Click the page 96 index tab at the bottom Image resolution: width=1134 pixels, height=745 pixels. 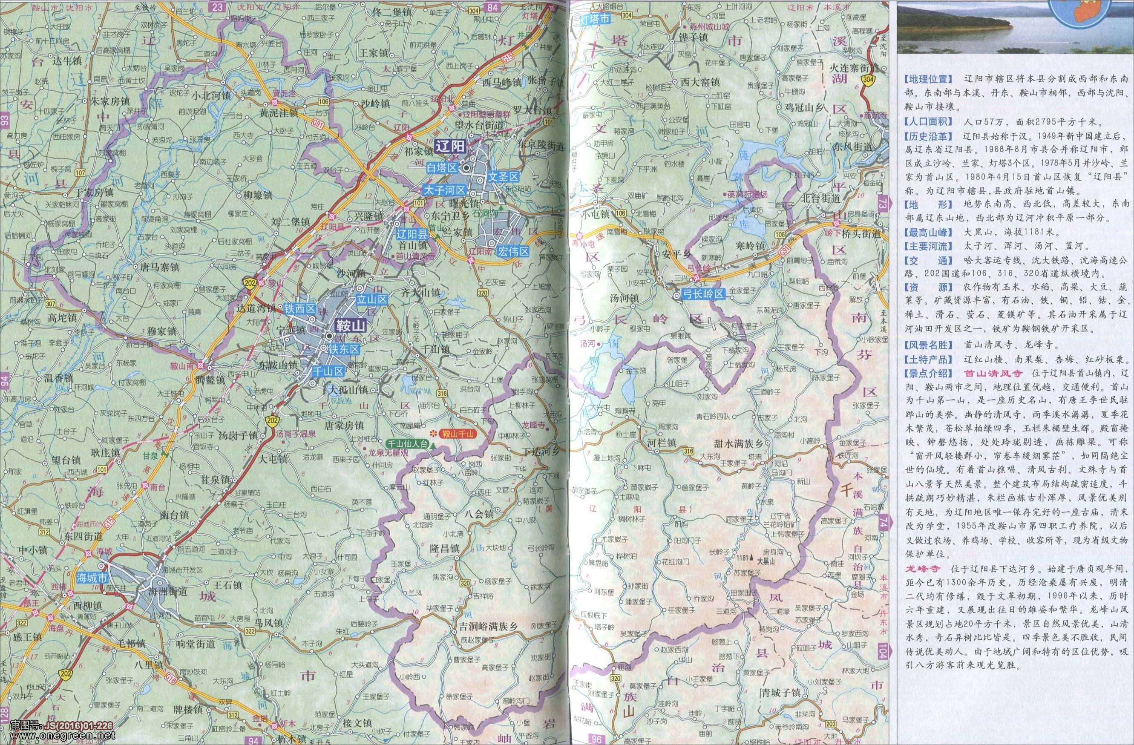coord(596,740)
